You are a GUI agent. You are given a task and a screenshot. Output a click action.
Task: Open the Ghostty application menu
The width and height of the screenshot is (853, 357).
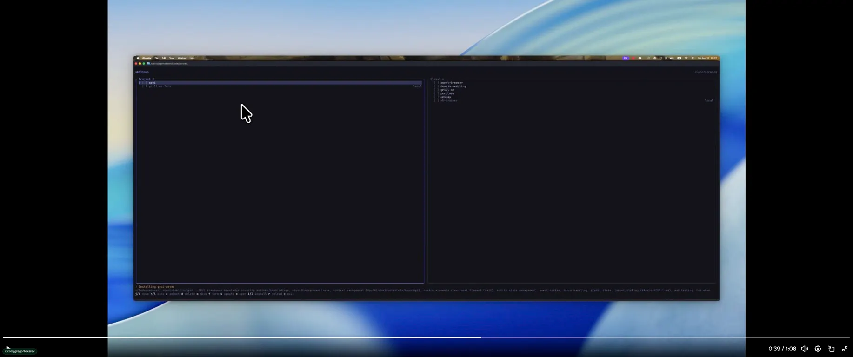pos(147,58)
